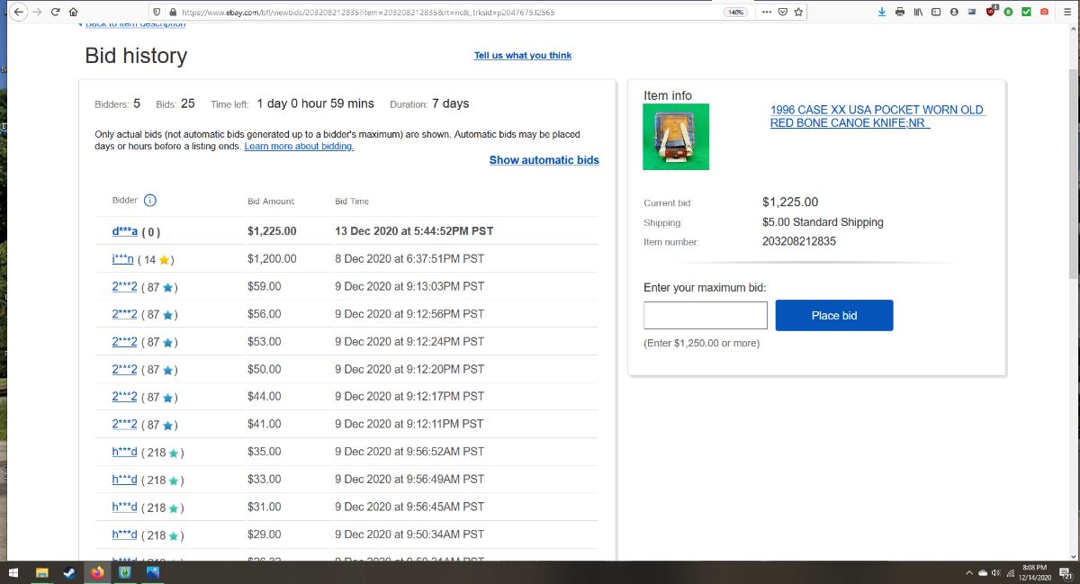Image resolution: width=1080 pixels, height=584 pixels.
Task: Click the site padlock icon
Action: click(x=171, y=13)
